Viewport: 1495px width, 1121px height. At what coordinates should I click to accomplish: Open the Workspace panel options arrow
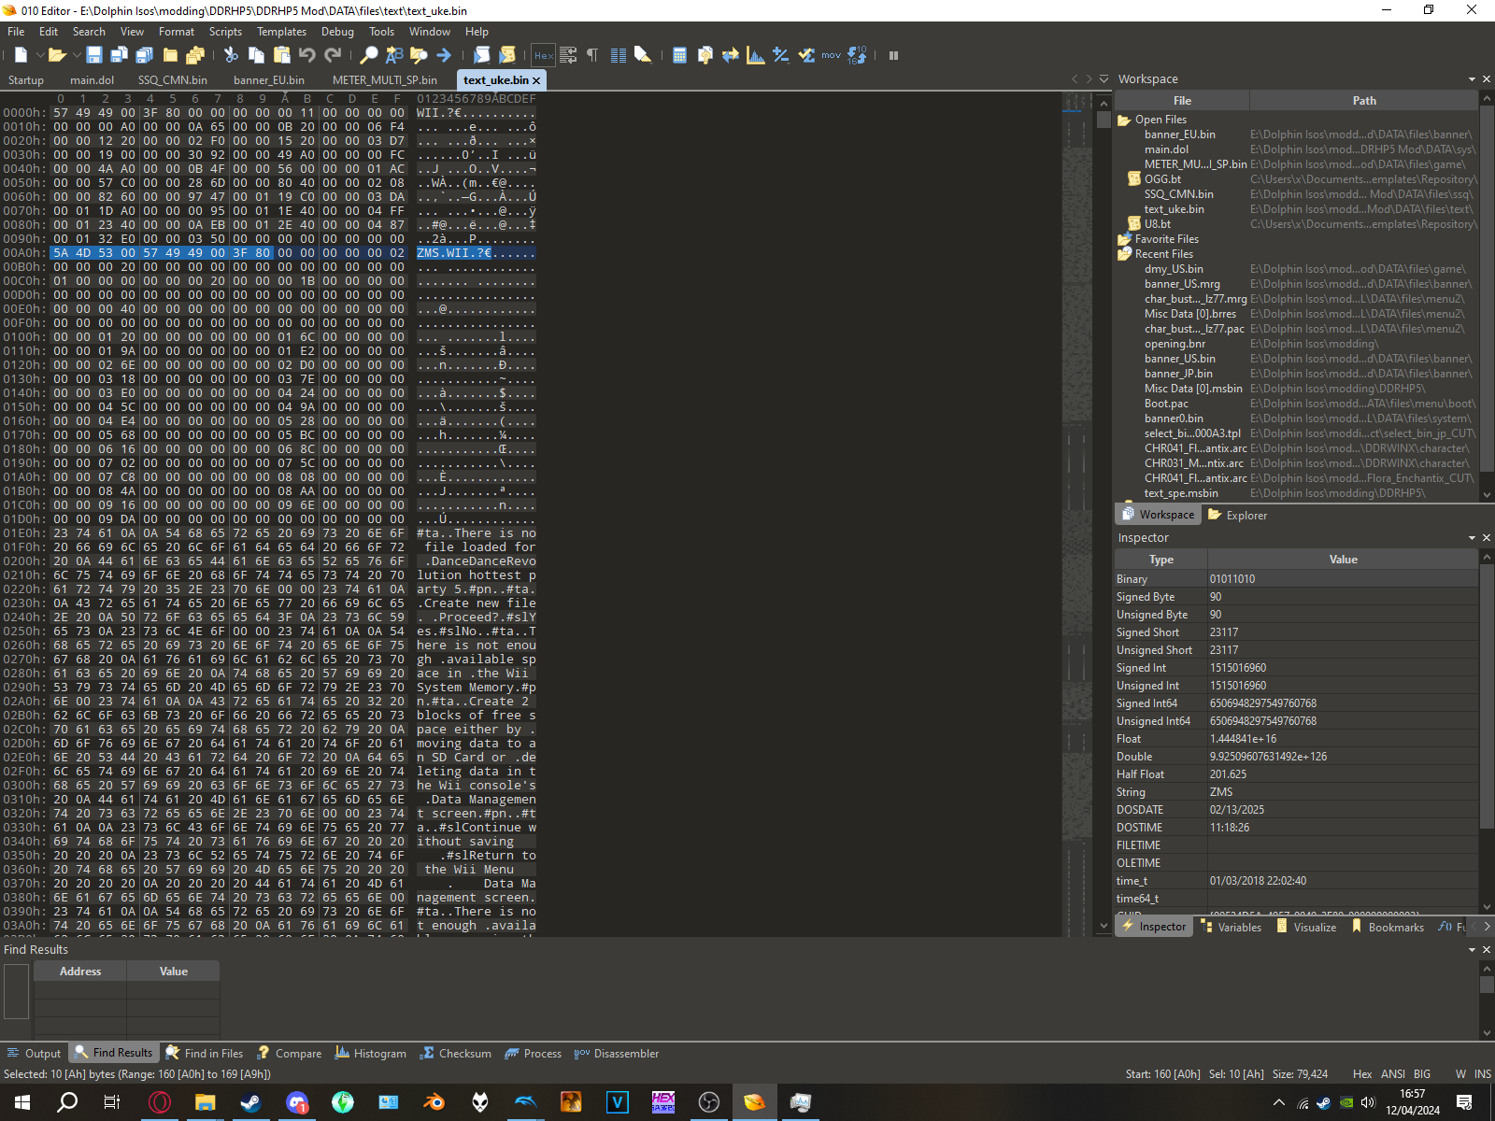pos(1472,79)
